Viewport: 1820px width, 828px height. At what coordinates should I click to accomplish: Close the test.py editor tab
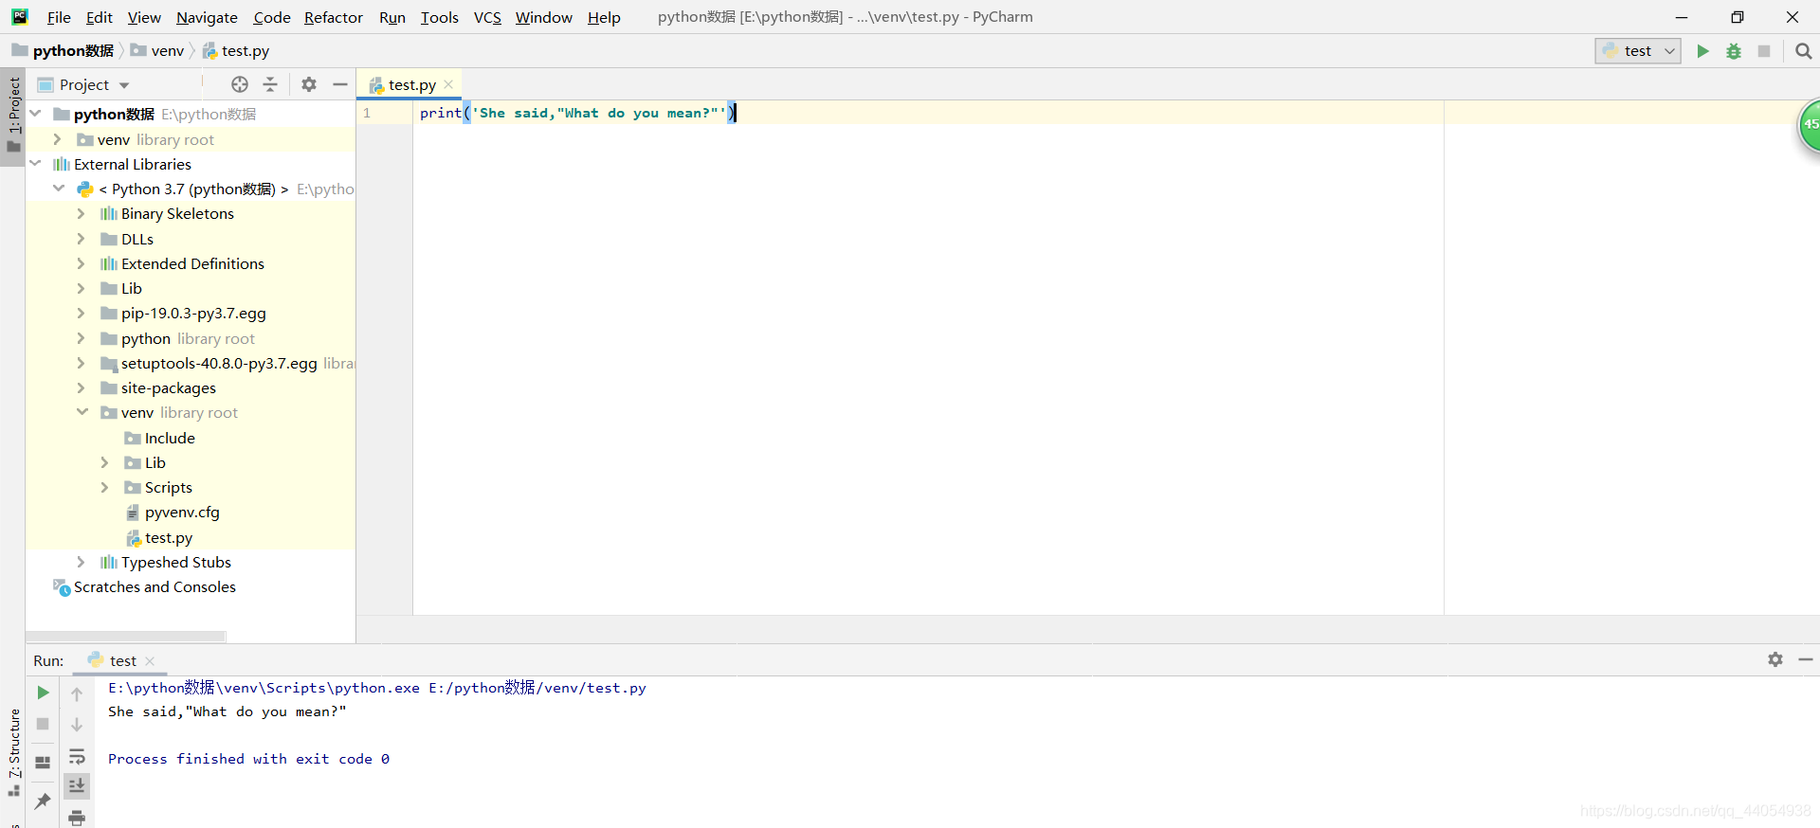448,84
